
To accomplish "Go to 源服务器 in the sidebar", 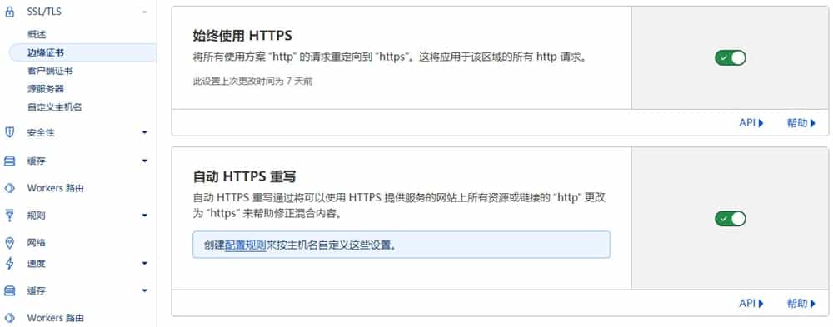I will pos(46,89).
